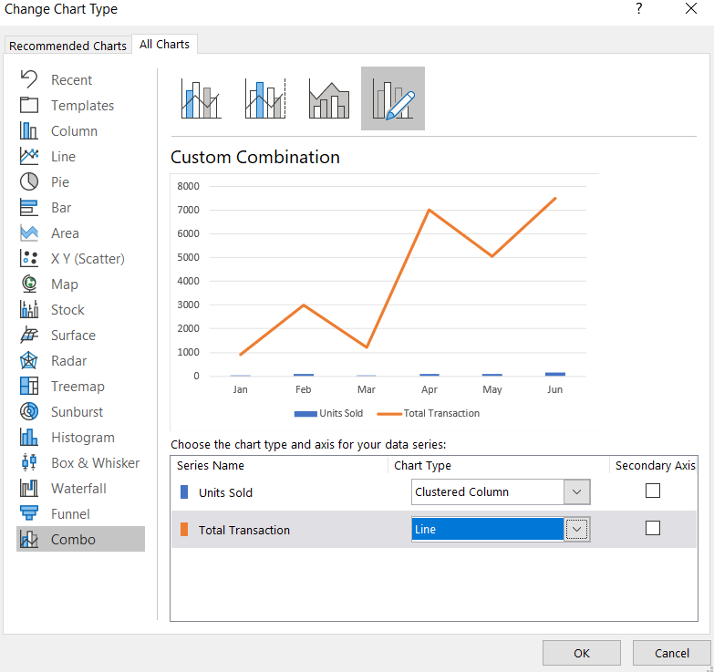Switch to the Recommended Charts tab
The image size is (714, 672).
tap(67, 46)
